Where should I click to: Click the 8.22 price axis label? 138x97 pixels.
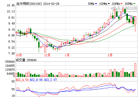click(x=11, y=48)
